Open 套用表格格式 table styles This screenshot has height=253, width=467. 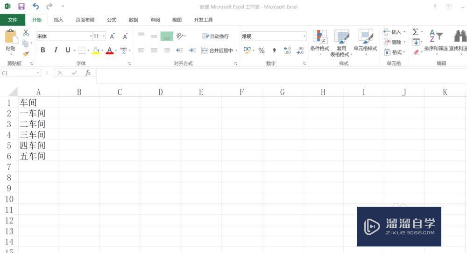coord(341,43)
